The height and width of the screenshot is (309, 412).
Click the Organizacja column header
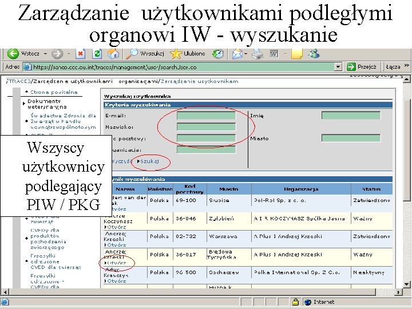point(301,189)
